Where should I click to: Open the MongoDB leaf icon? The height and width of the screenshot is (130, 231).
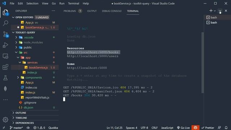[5, 89]
